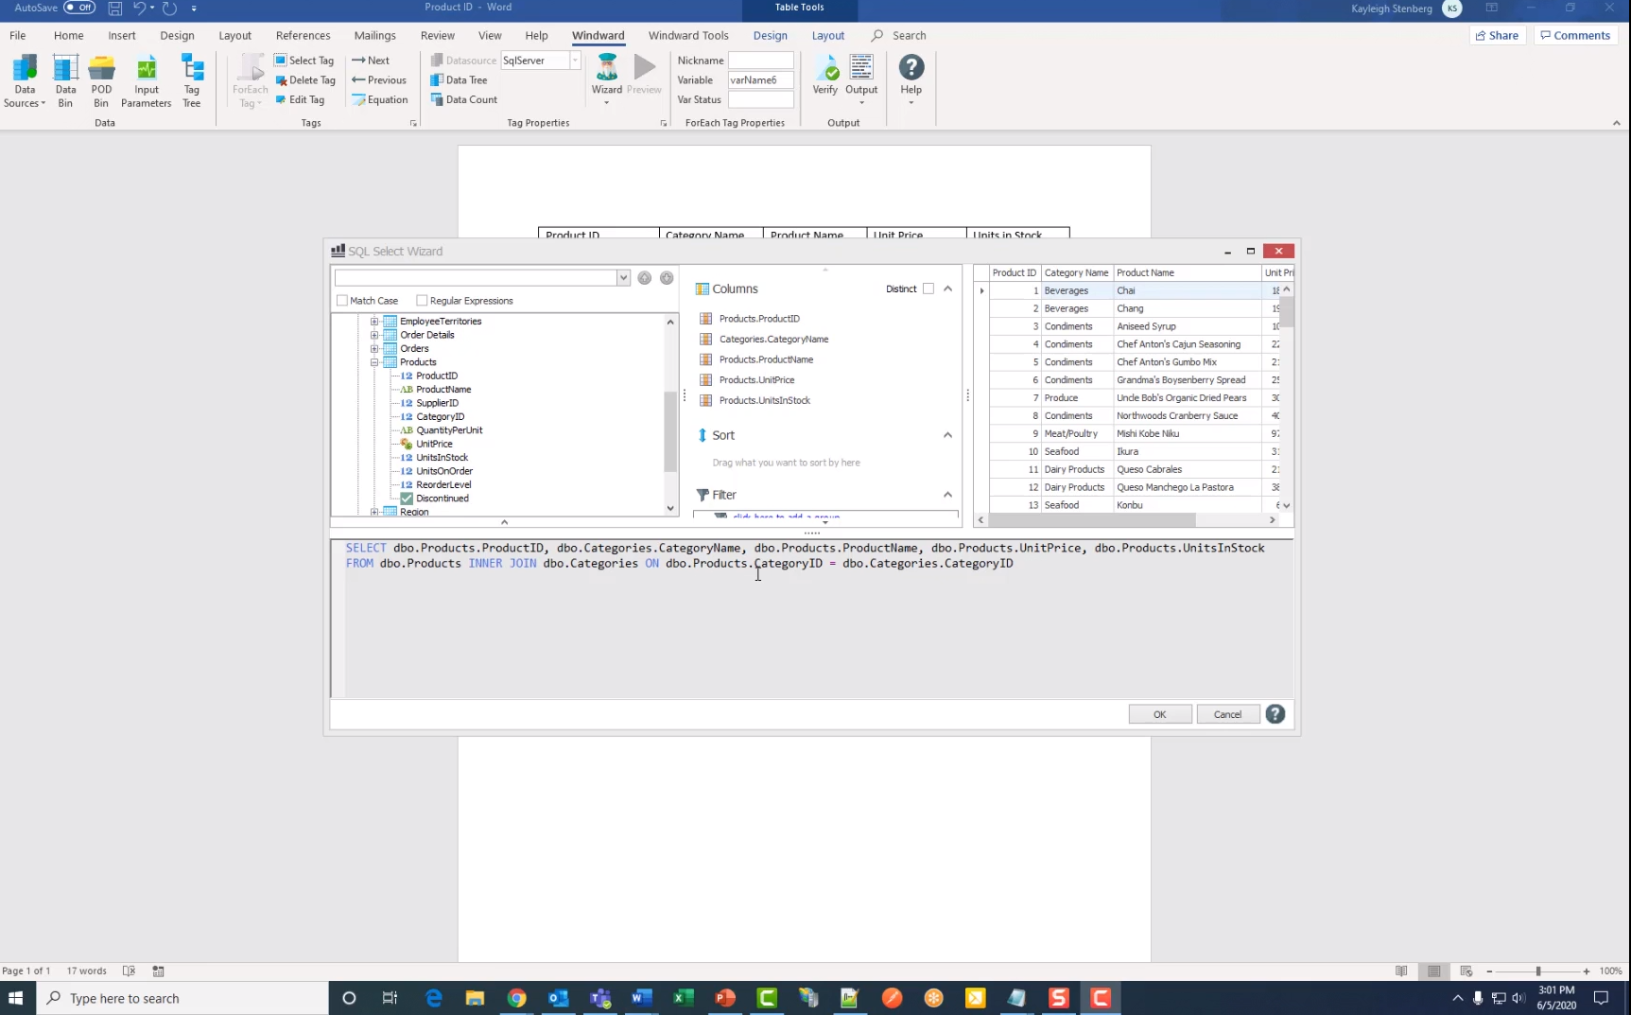Click the table tree vertical scrollbar
Image resolution: width=1631 pixels, height=1015 pixels.
[670, 430]
